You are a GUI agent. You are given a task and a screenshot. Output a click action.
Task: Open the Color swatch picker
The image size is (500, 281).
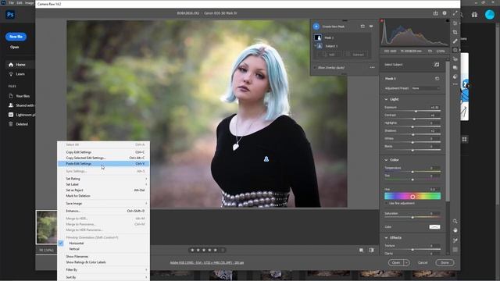(x=434, y=227)
